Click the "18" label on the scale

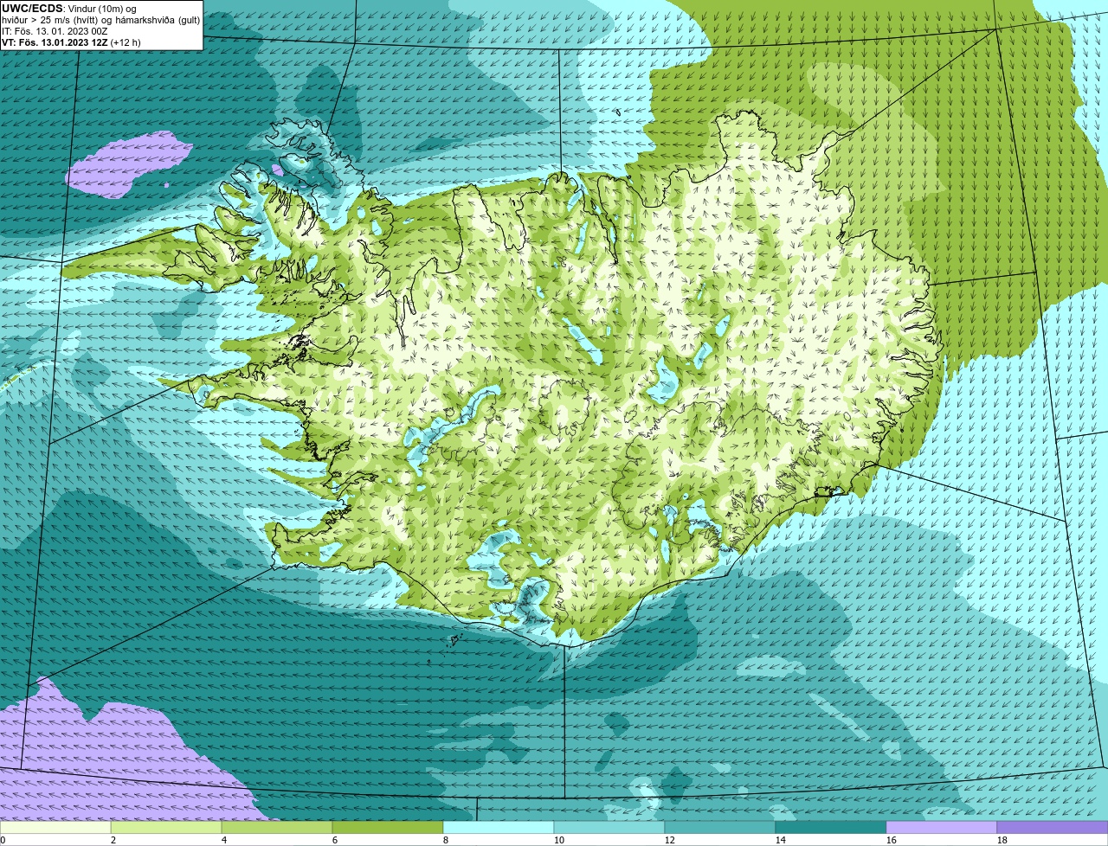pyautogui.click(x=1002, y=840)
